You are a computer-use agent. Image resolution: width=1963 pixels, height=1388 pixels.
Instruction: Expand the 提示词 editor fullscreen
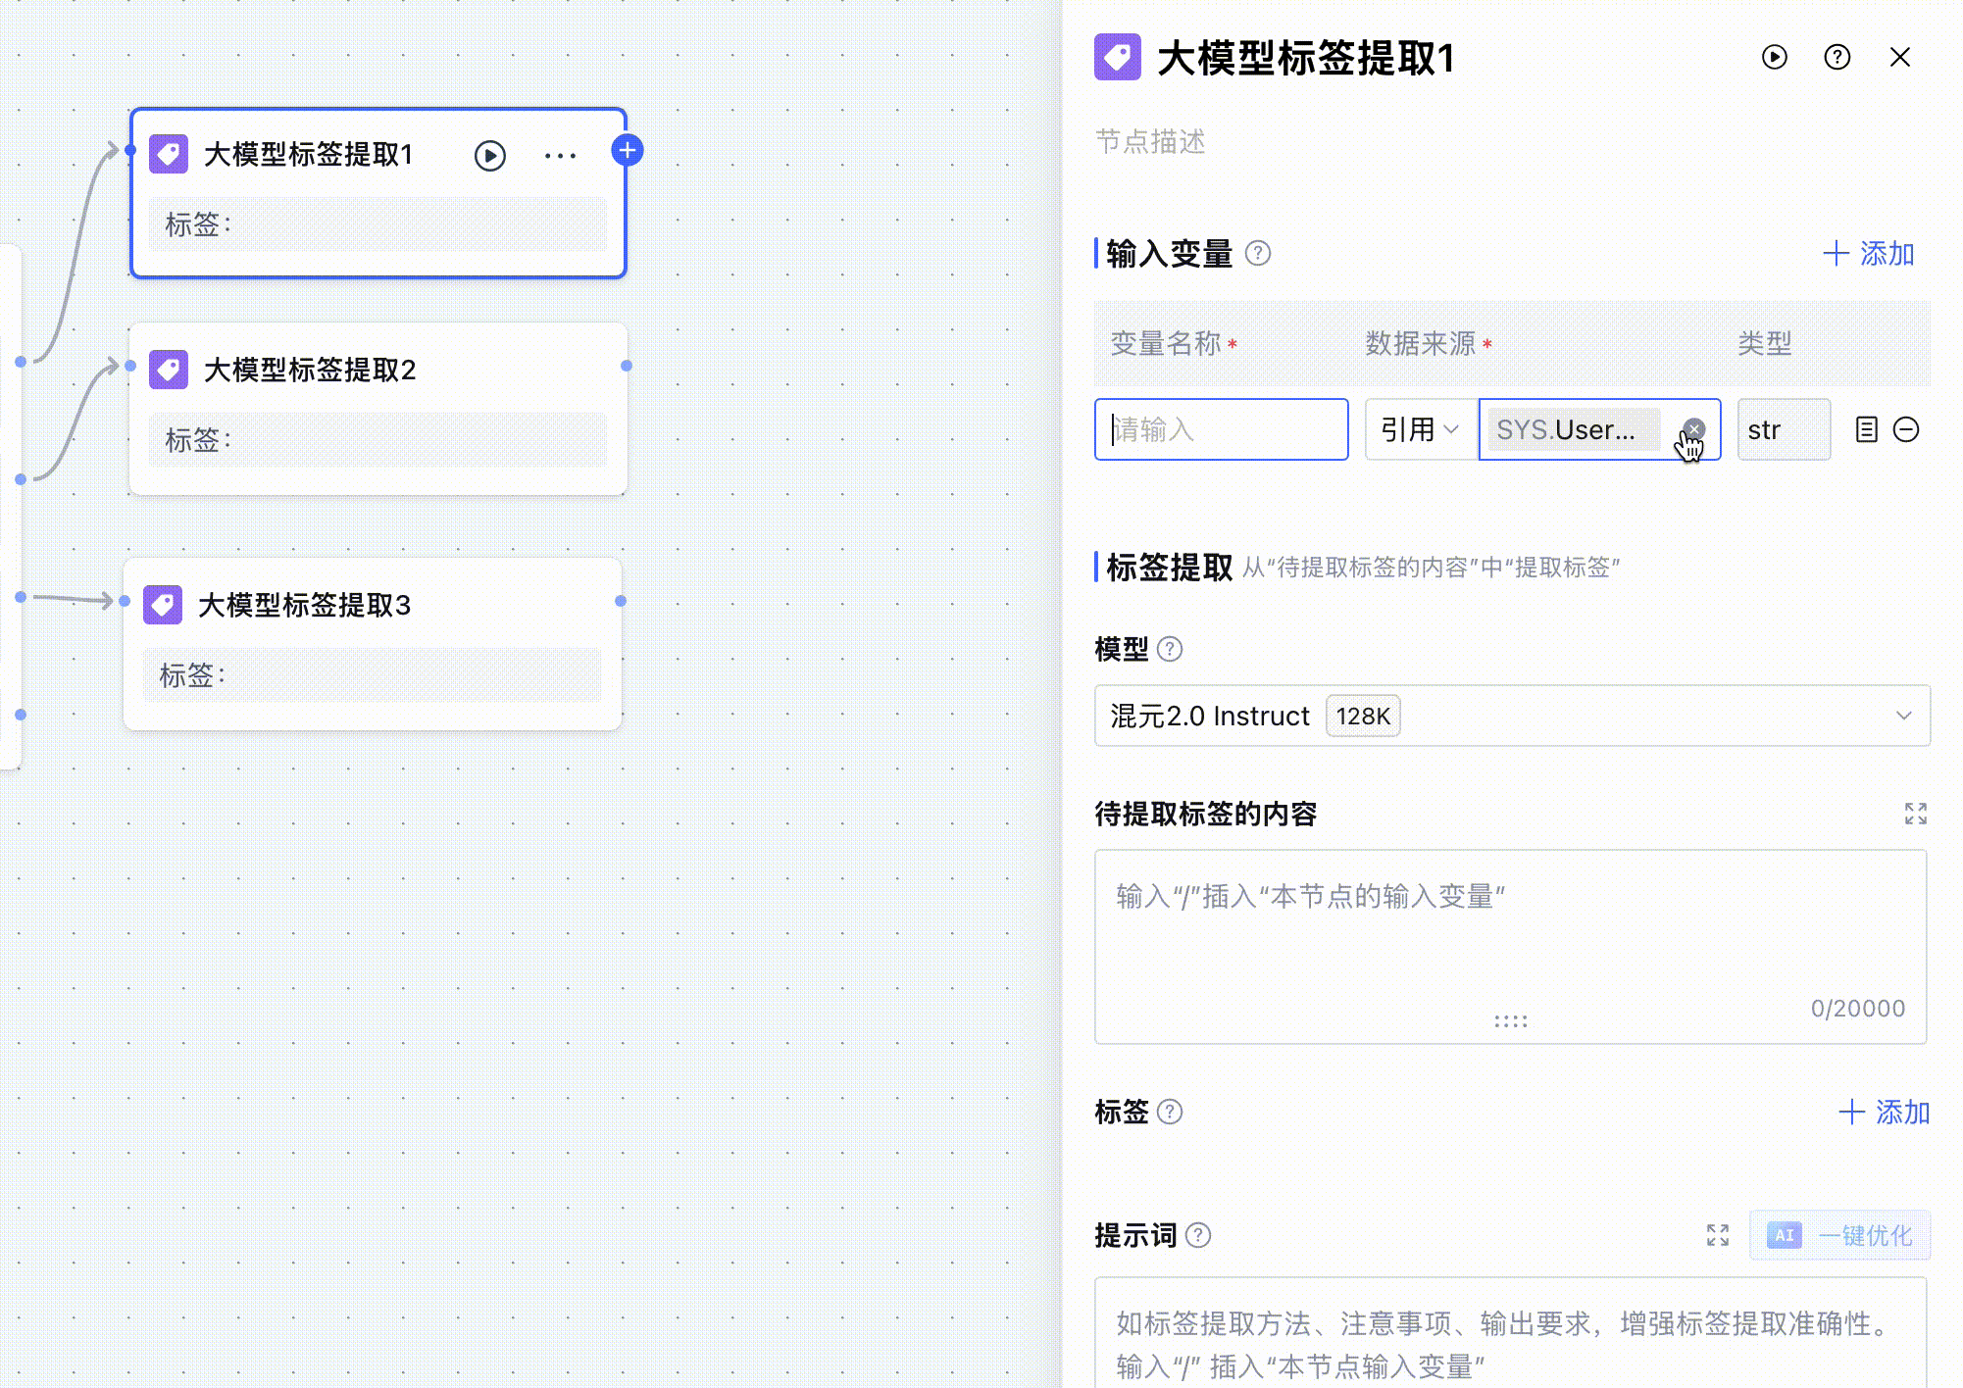pyautogui.click(x=1717, y=1235)
